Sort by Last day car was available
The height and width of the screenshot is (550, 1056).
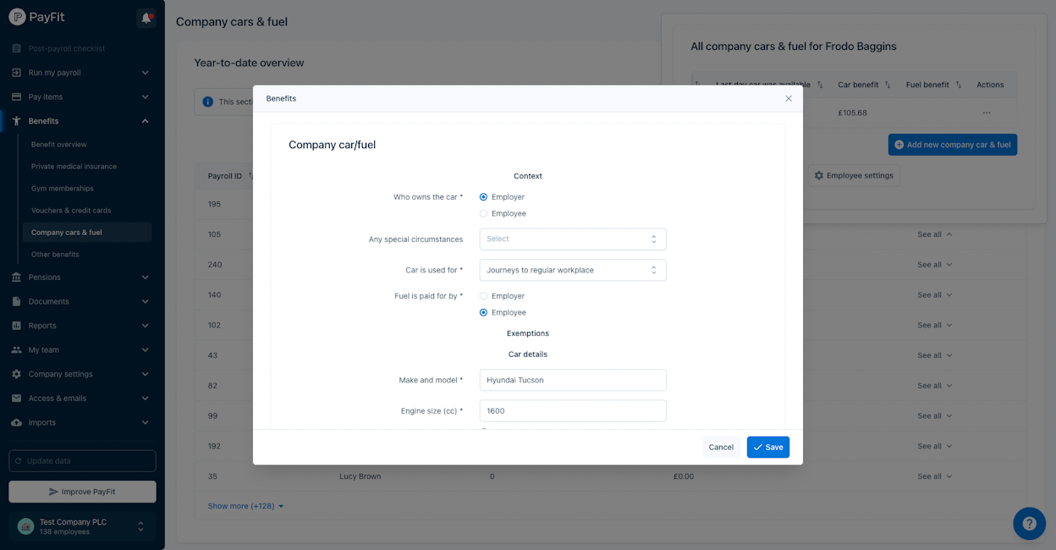(819, 85)
